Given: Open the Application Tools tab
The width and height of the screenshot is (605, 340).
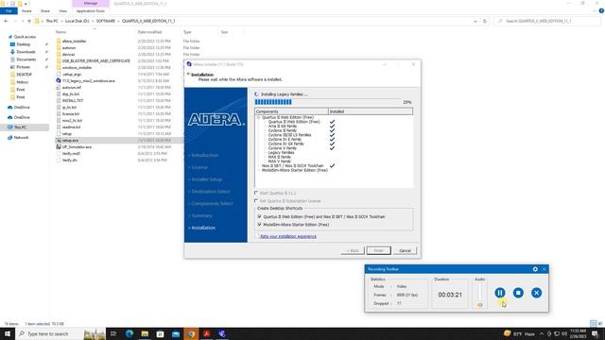Looking at the screenshot, I should pyautogui.click(x=91, y=10).
